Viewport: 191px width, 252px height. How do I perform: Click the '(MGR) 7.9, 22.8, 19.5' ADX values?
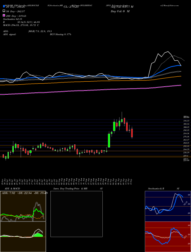tap(40, 31)
